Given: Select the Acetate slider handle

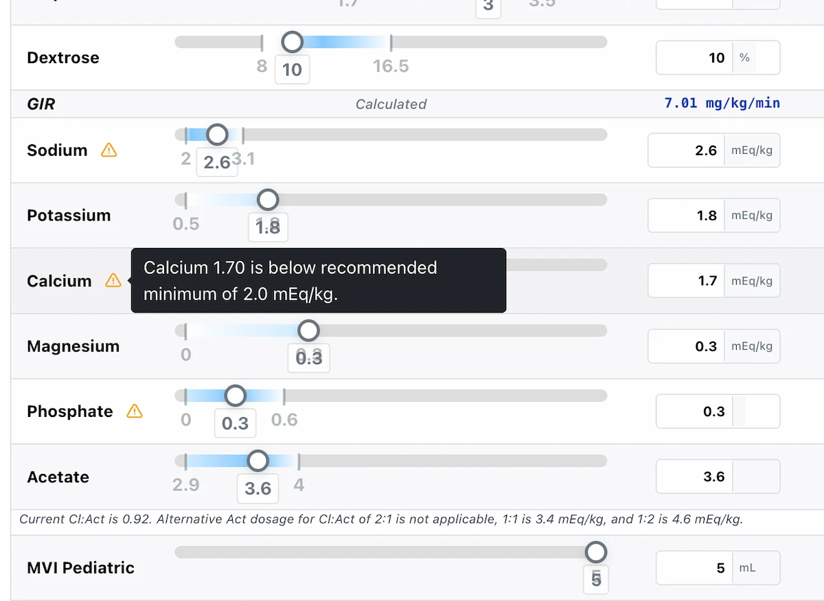Looking at the screenshot, I should pyautogui.click(x=257, y=460).
